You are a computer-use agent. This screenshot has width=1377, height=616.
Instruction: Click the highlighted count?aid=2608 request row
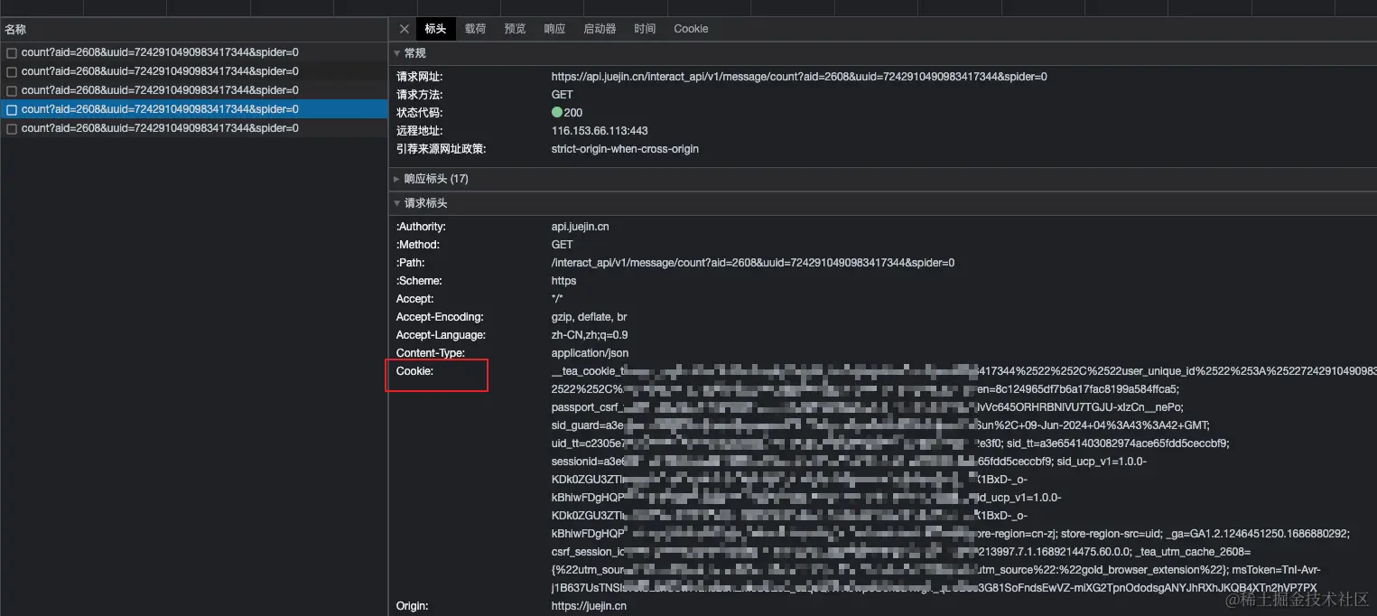point(193,109)
